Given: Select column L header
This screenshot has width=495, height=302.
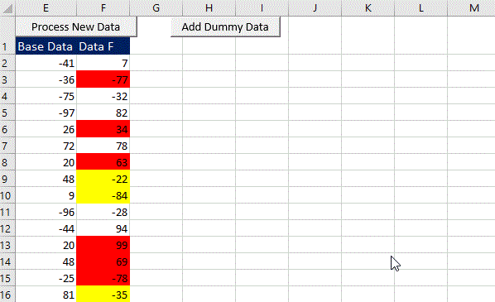Looking at the screenshot, I should [421, 8].
